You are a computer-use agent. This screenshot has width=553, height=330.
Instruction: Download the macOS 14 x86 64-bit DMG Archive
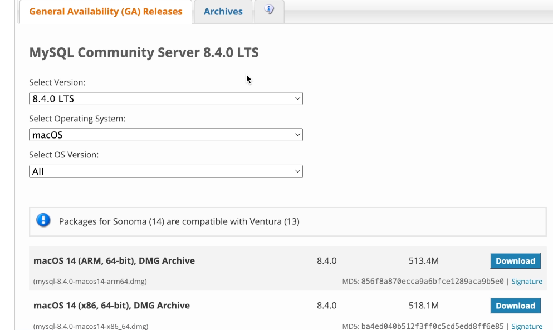(515, 306)
